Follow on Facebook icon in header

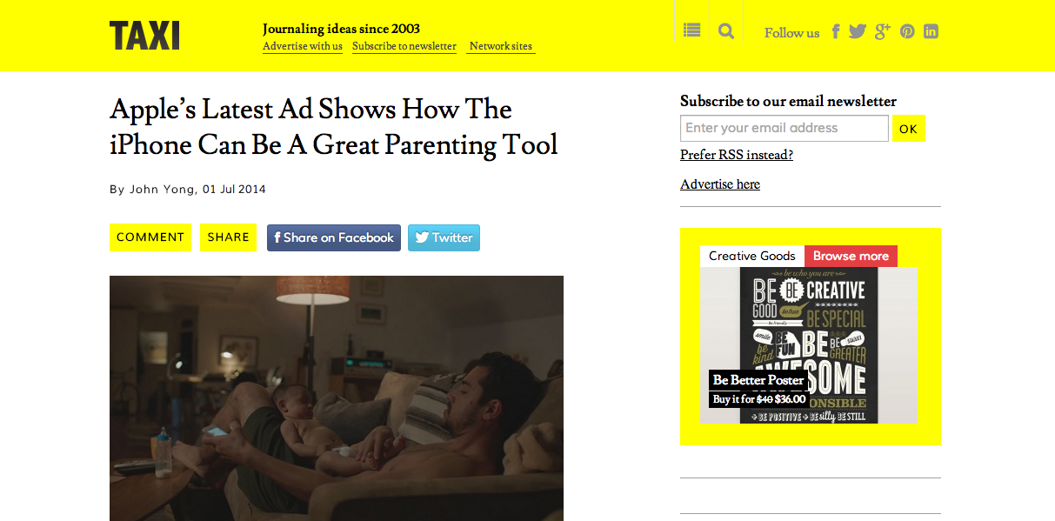point(836,31)
